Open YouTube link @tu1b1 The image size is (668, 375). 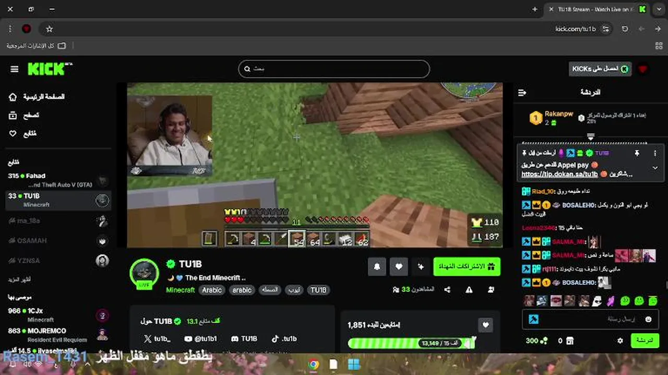coord(200,339)
